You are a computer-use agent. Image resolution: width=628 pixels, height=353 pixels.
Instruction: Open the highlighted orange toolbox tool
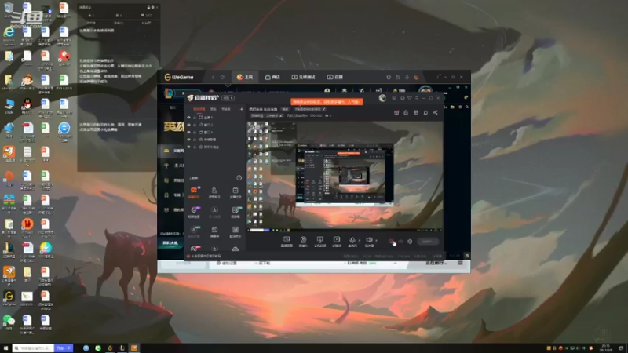tap(194, 192)
